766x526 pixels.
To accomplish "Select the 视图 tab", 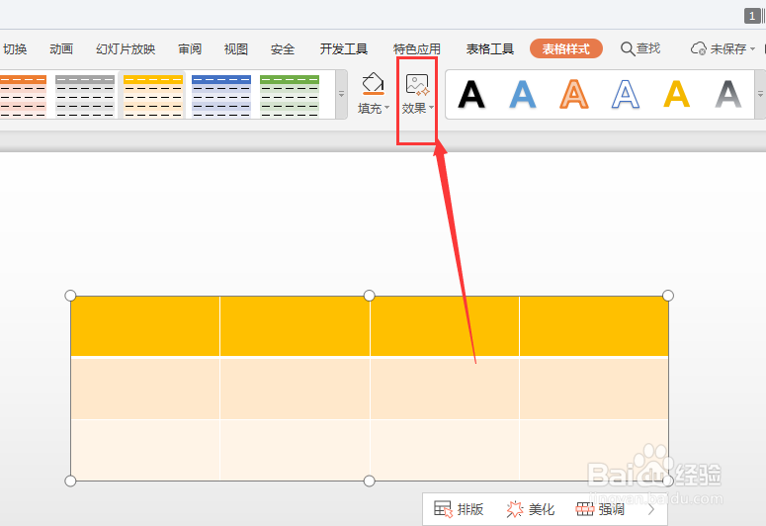I will [236, 48].
